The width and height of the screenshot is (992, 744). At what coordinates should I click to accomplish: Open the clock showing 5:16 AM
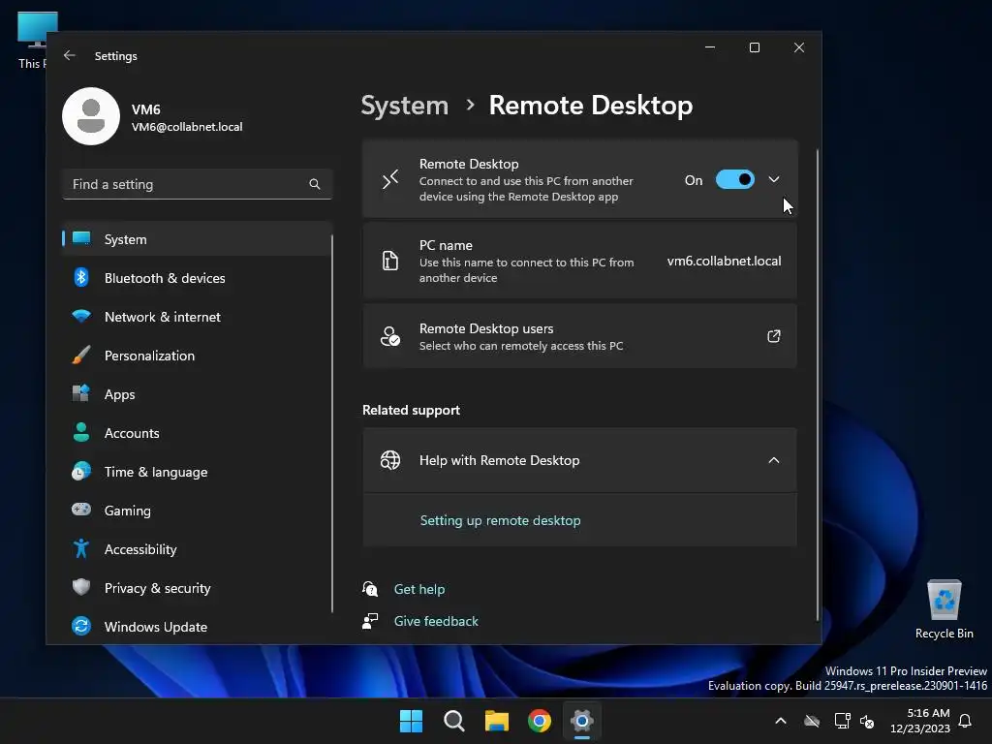coord(920,721)
